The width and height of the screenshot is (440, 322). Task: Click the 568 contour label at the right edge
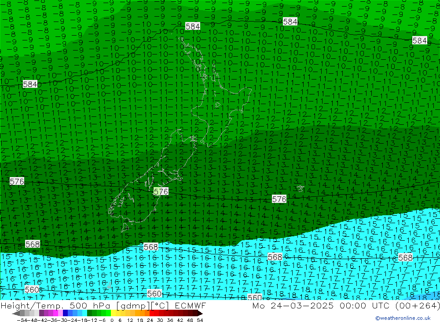click(x=406, y=257)
